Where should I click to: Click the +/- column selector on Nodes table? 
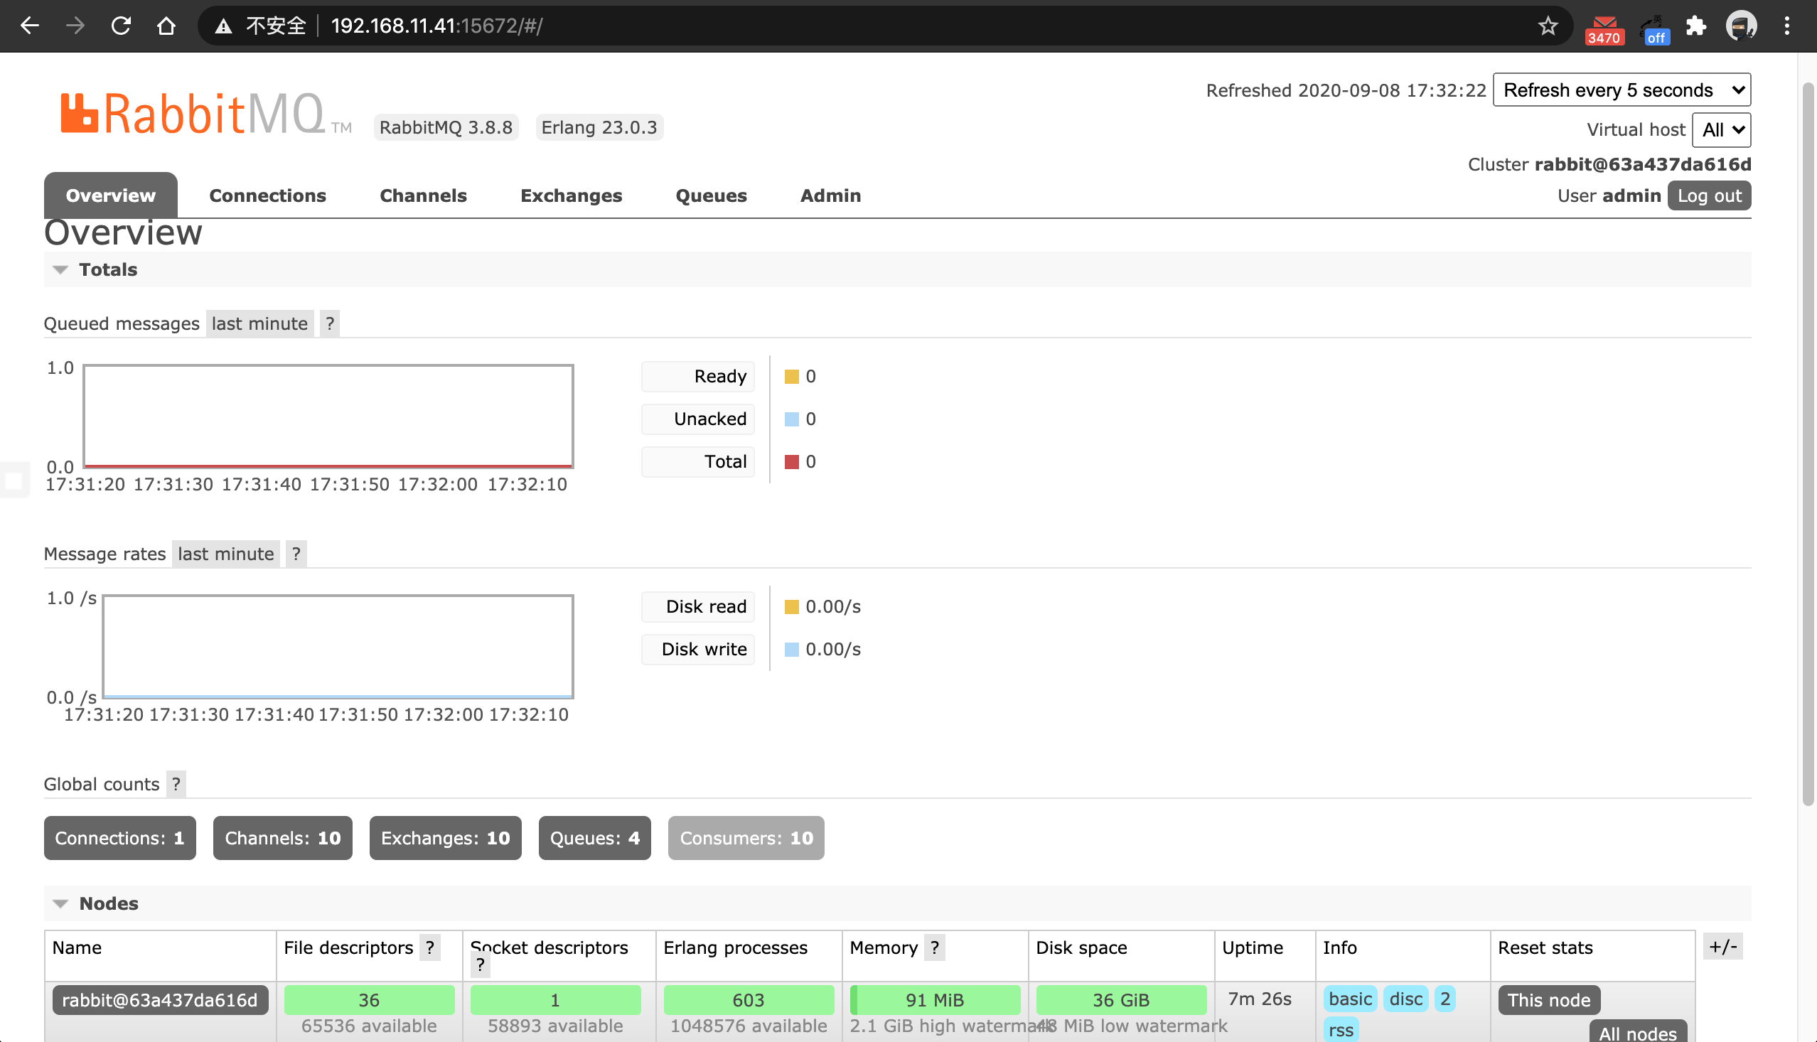tap(1724, 945)
